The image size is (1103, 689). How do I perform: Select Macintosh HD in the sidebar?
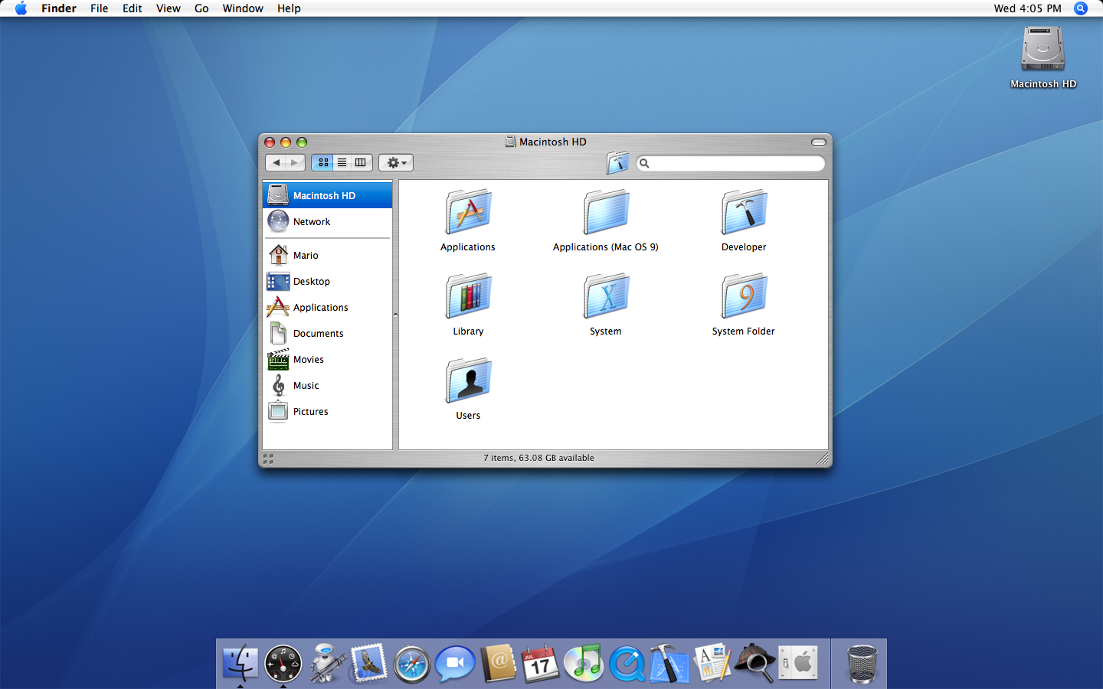coord(327,195)
